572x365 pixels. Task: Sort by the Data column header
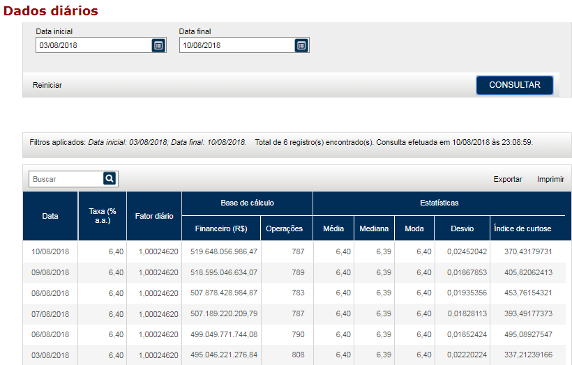pyautogui.click(x=50, y=216)
